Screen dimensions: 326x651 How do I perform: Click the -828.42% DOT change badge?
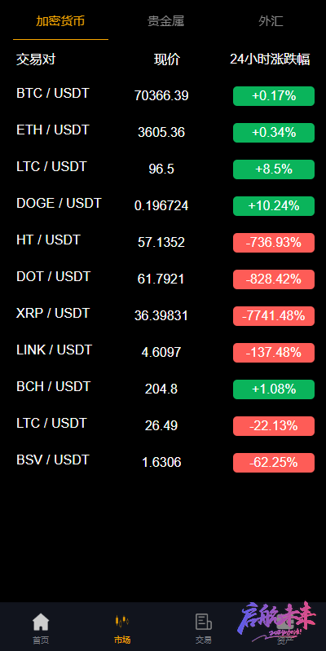pos(274,279)
